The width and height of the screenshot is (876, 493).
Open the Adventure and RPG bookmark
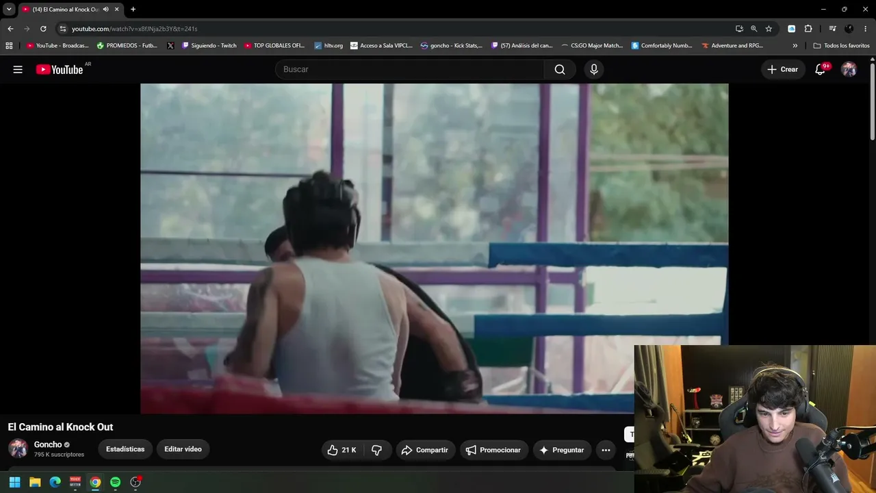(x=732, y=46)
